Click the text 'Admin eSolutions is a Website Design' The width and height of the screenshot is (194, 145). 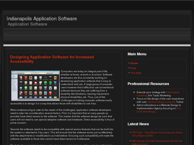[x=159, y=105]
